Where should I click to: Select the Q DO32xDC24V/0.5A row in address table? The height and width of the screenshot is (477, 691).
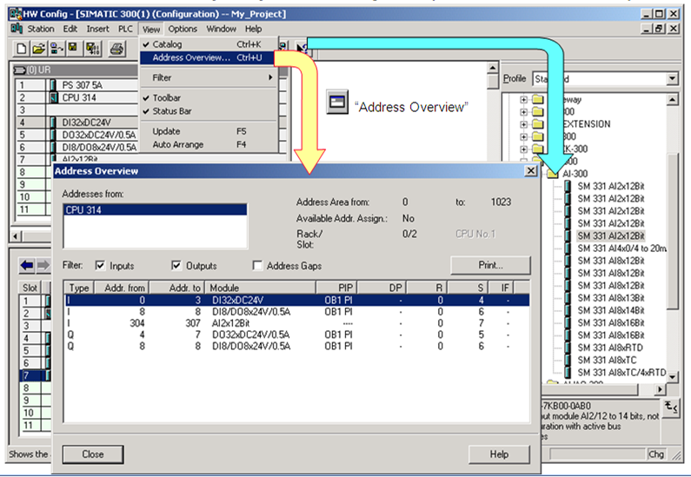click(x=297, y=335)
